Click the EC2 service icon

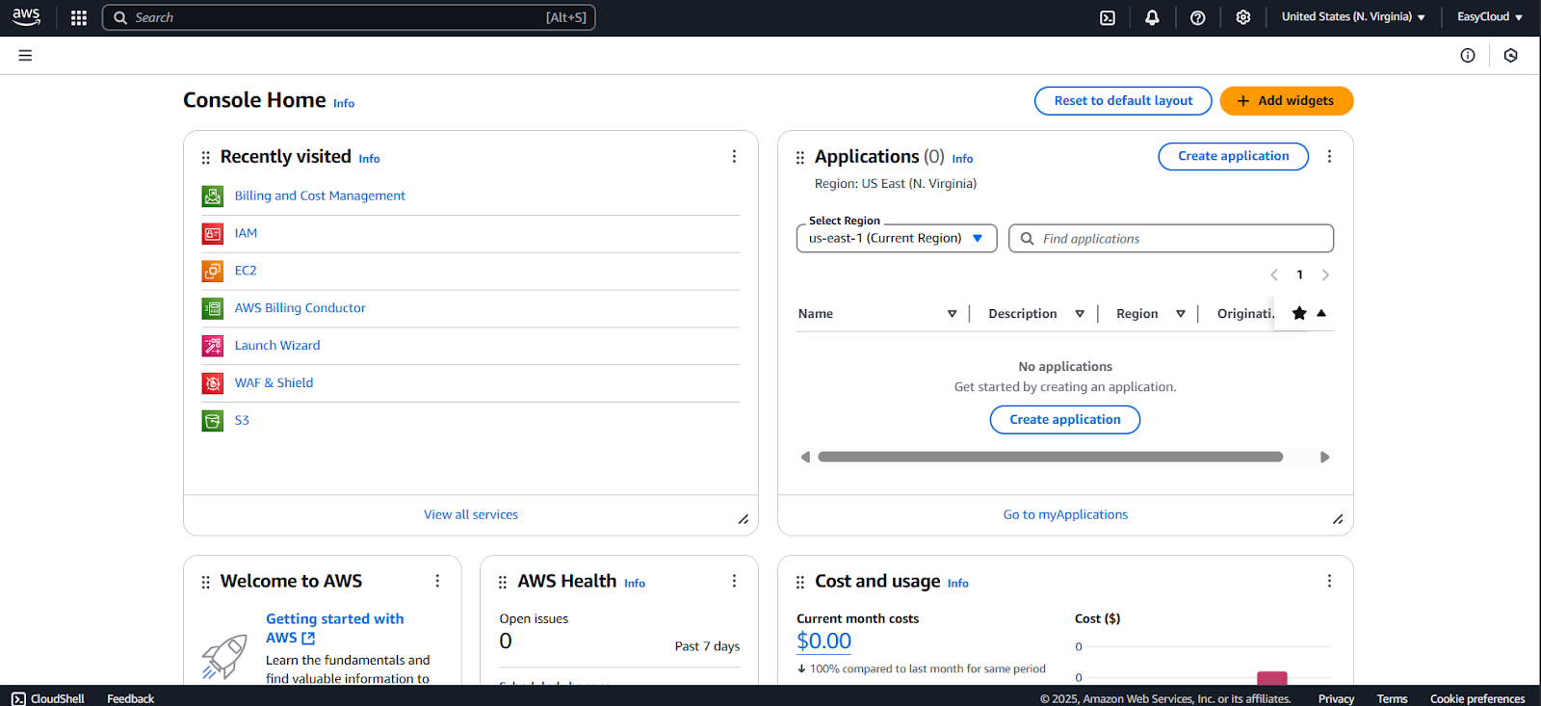(213, 272)
